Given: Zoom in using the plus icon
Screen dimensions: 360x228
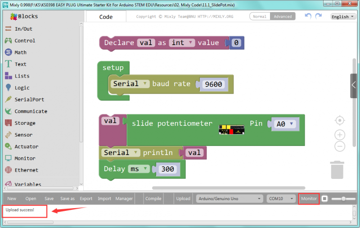Looking at the screenshot, I should [340, 135].
